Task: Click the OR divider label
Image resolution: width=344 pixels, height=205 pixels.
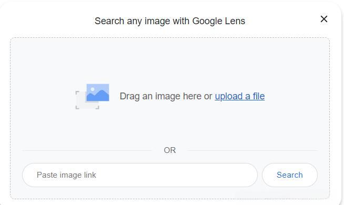Action: (169, 150)
